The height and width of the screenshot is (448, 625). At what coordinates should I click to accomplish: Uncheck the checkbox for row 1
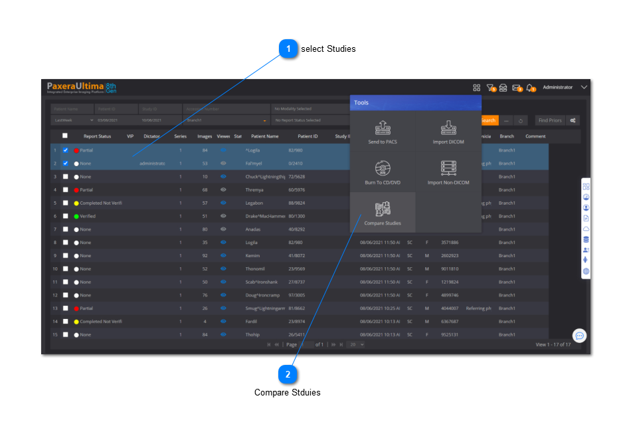pos(65,150)
